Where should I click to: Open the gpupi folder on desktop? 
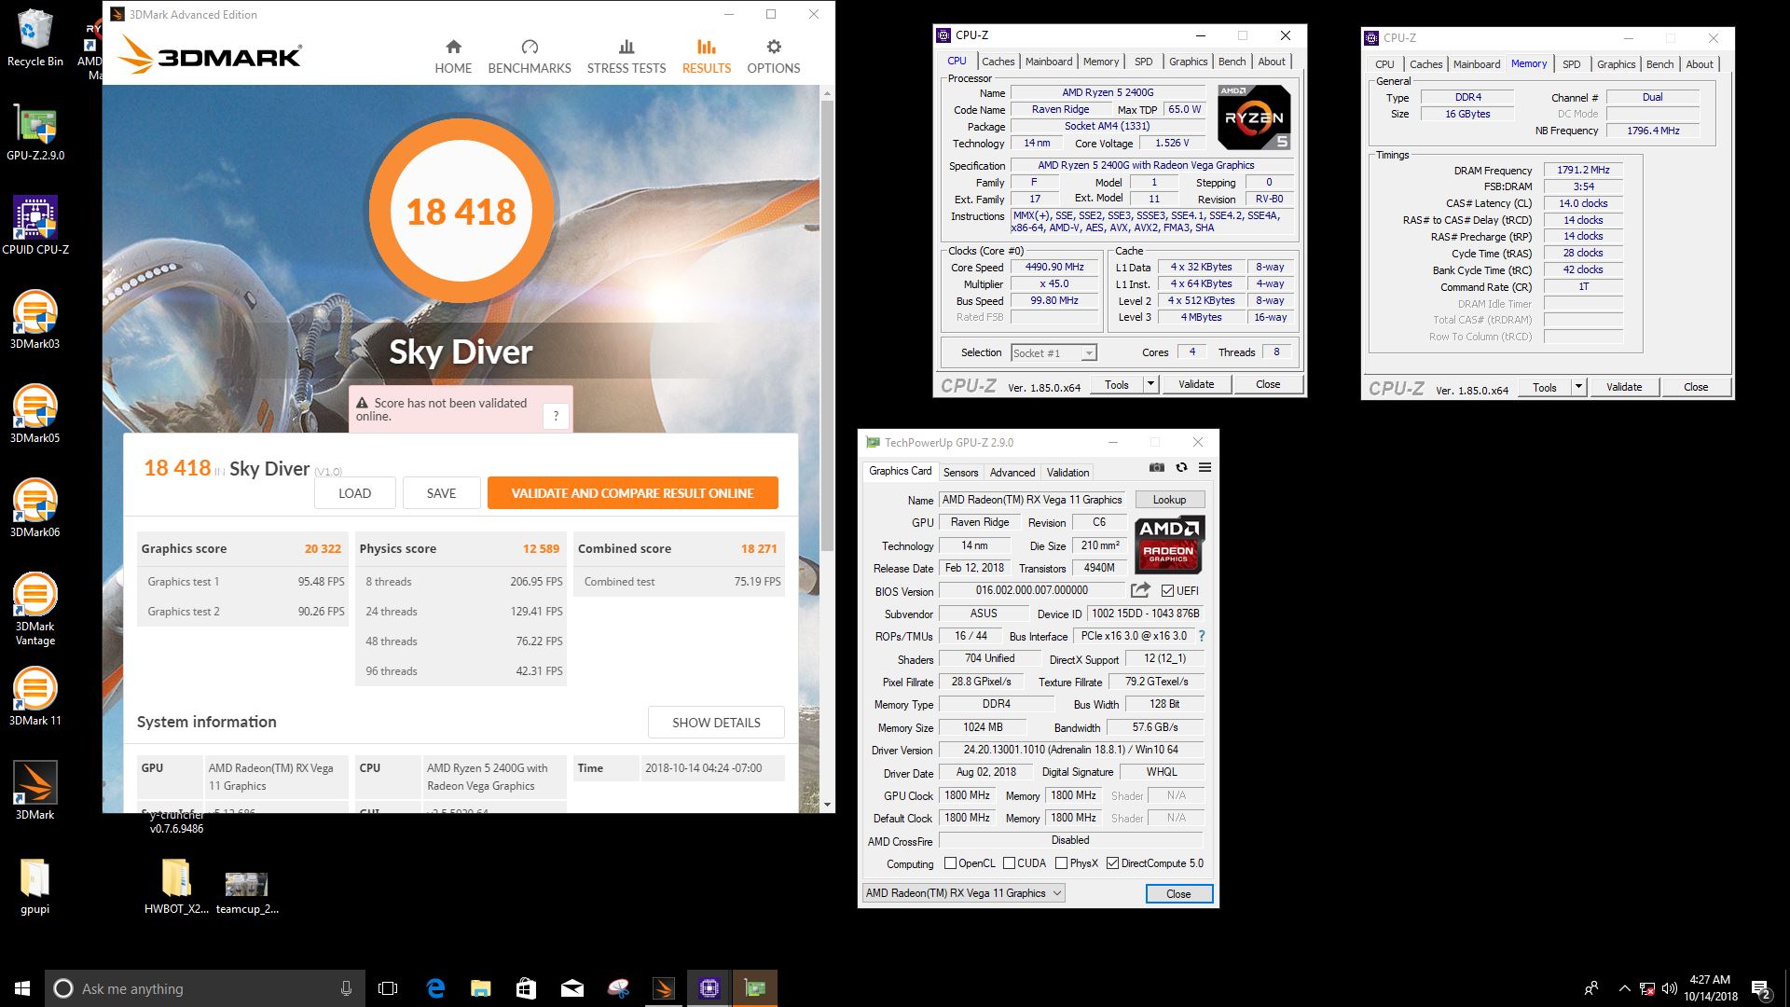pos(34,887)
